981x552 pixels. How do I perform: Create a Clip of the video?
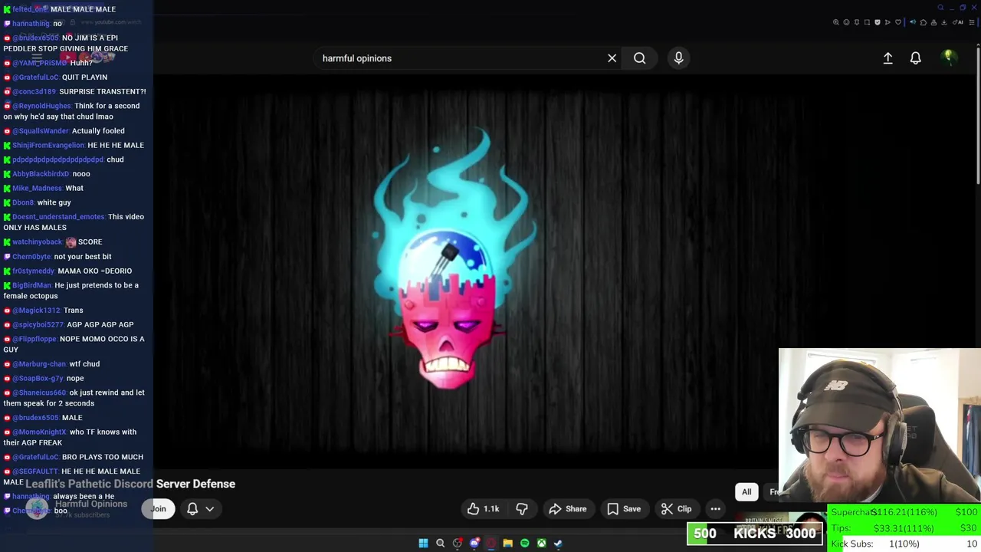[x=676, y=508]
